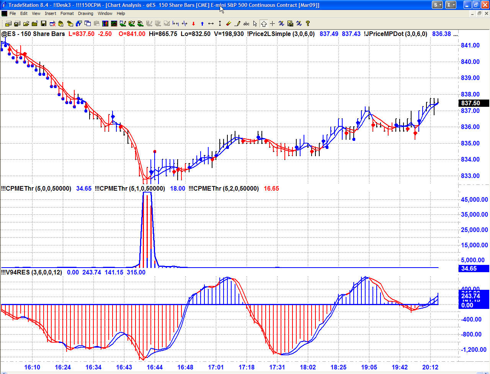Image resolution: width=490 pixels, height=374 pixels.
Task: Click the 837.50 current price marker
Action: click(473, 103)
